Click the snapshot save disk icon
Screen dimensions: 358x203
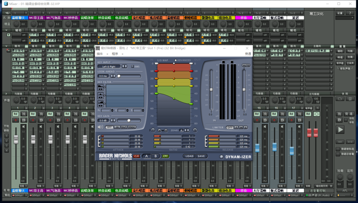click(349, 99)
